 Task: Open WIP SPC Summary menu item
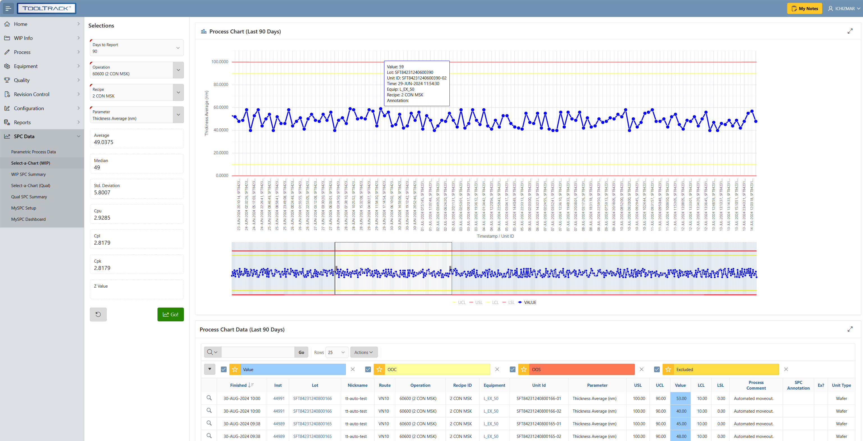pyautogui.click(x=28, y=174)
